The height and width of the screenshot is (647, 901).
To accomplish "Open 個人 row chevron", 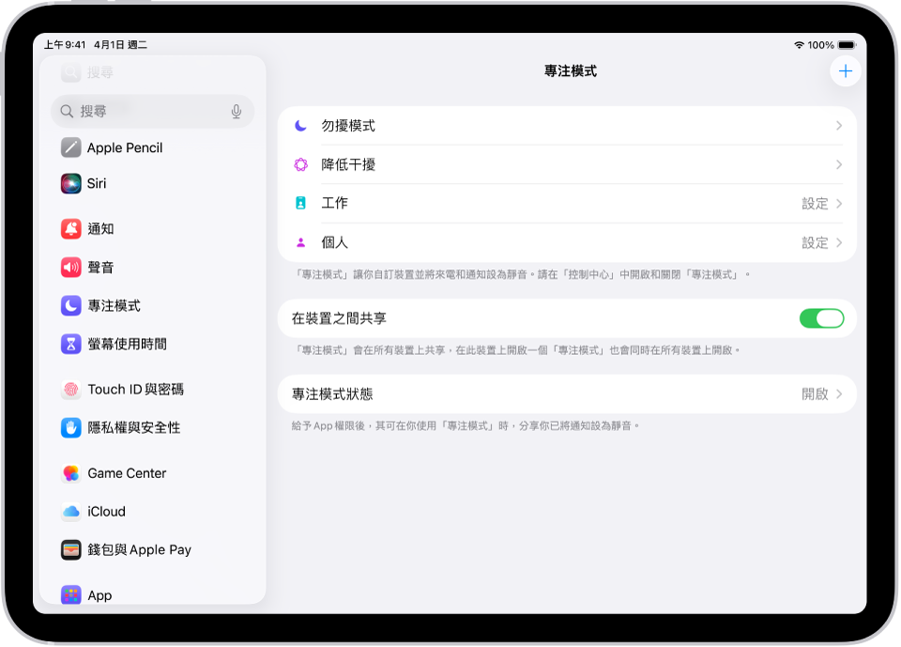I will (839, 242).
